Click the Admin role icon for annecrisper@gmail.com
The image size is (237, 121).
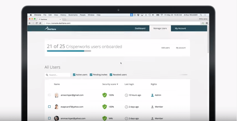152,95
